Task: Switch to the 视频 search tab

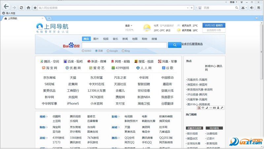Action: tap(106, 39)
